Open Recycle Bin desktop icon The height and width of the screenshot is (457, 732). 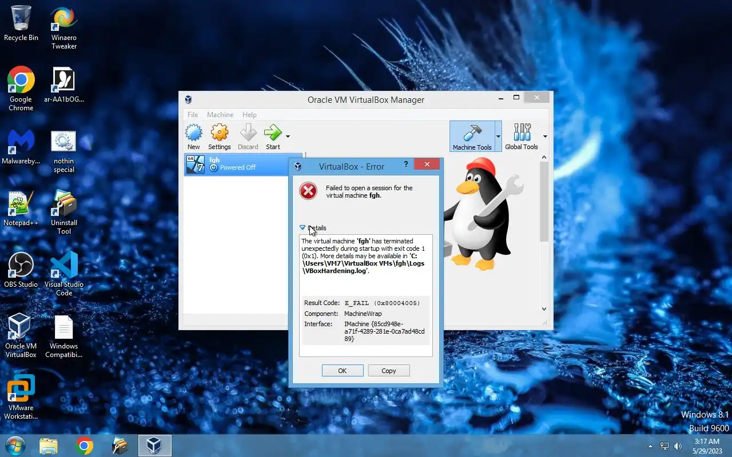tap(21, 24)
